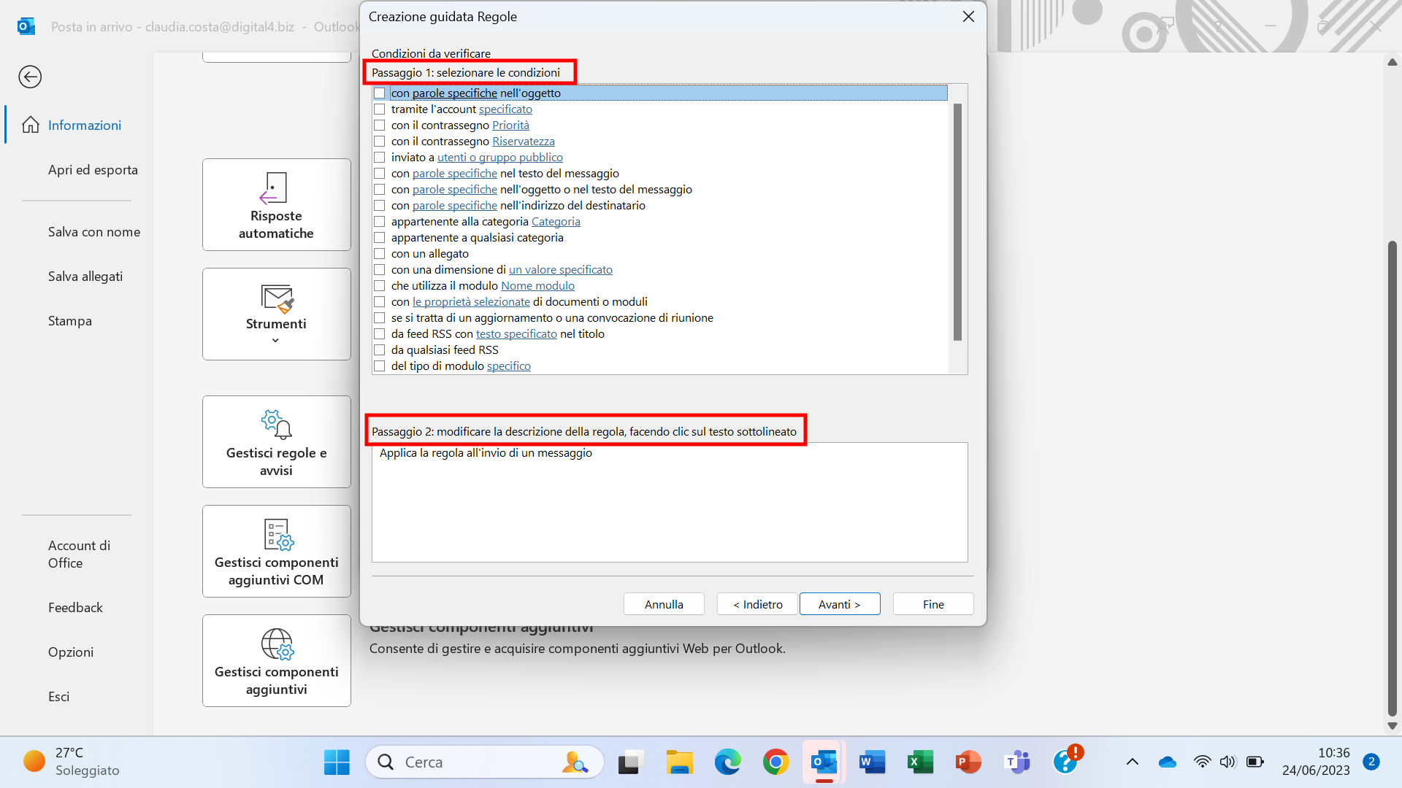Click the 'Avanti >' button

(839, 604)
